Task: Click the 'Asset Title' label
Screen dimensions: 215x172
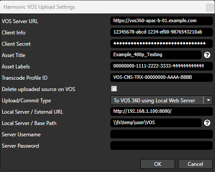Action: pyautogui.click(x=13, y=55)
